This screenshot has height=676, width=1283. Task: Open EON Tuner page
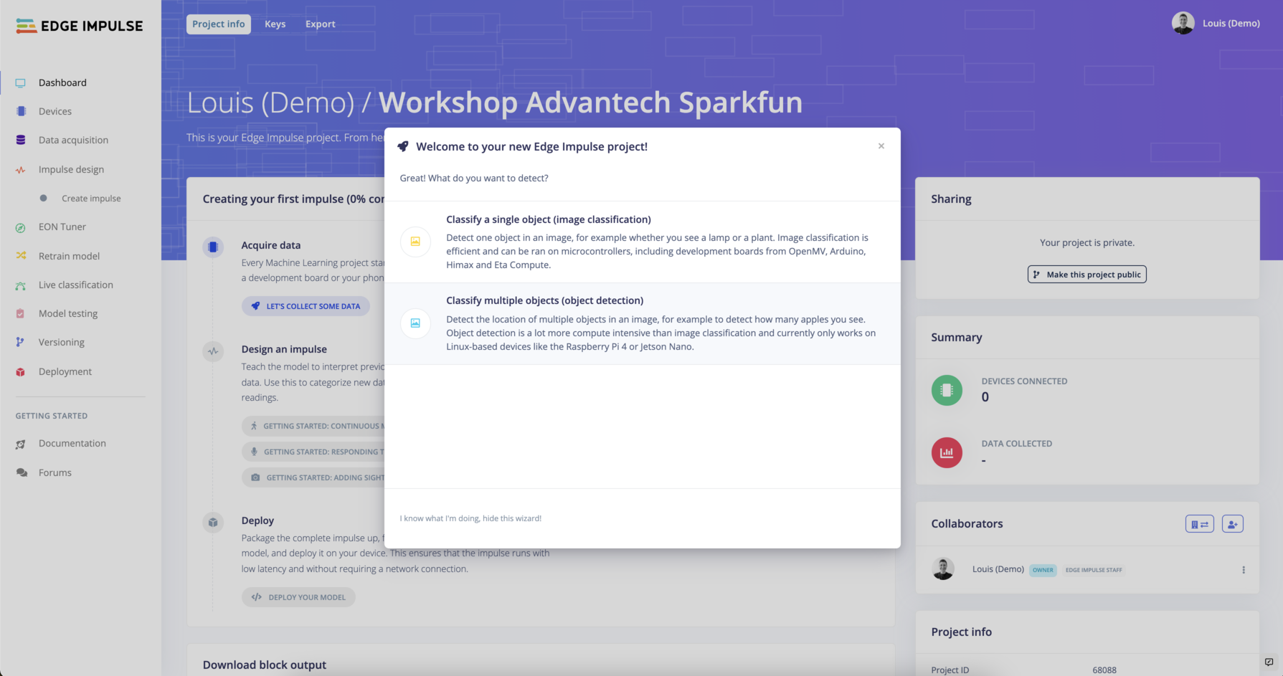[x=62, y=227]
